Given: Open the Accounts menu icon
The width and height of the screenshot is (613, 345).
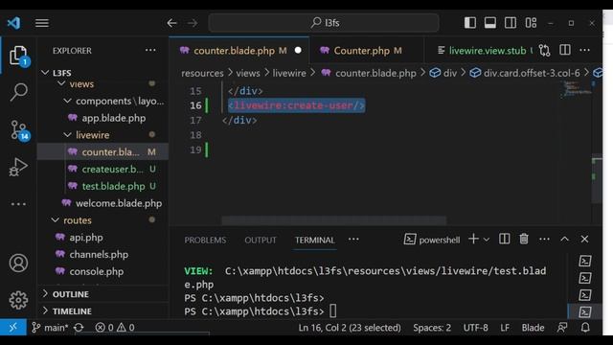Looking at the screenshot, I should tap(18, 263).
